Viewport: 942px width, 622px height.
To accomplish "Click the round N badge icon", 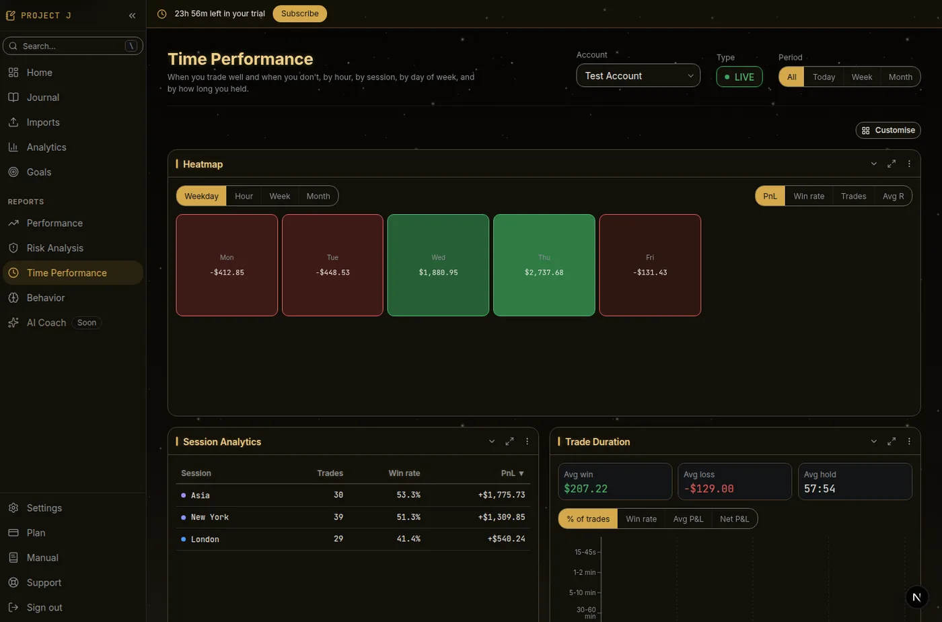I will coord(916,597).
